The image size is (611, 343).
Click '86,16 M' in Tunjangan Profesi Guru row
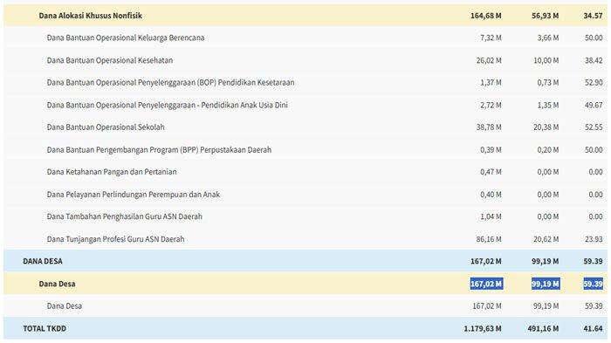tap(489, 239)
